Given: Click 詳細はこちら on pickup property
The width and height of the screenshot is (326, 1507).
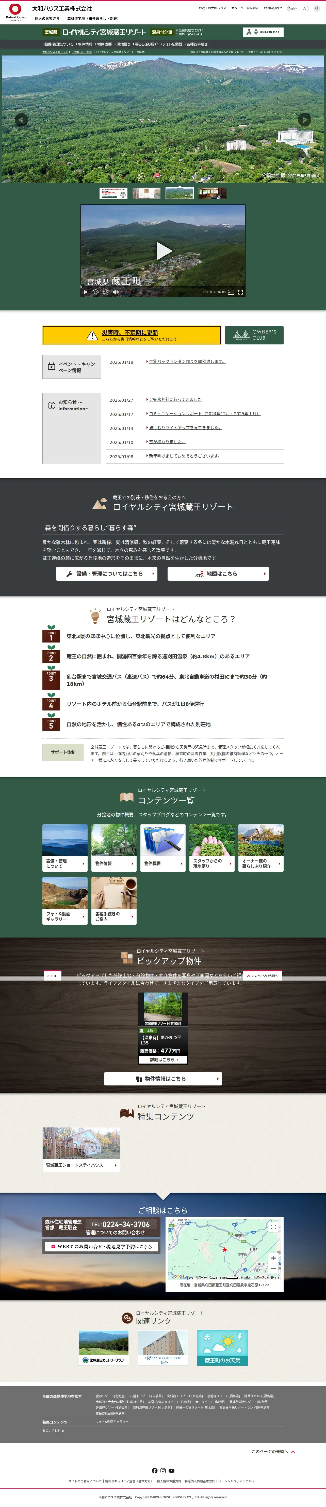Looking at the screenshot, I should click(163, 1059).
